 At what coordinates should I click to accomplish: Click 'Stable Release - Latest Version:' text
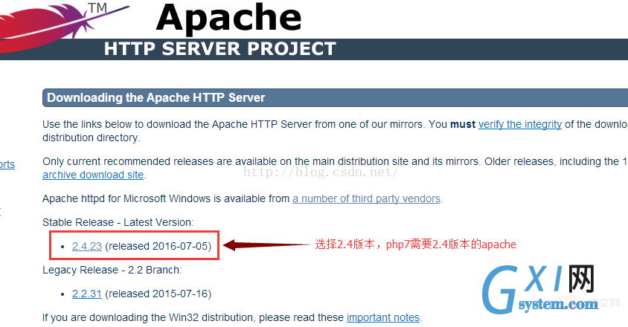(118, 222)
